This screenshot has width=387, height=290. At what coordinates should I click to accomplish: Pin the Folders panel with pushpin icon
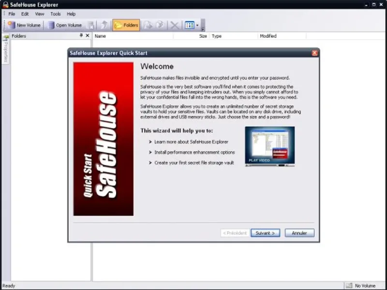[81, 36]
